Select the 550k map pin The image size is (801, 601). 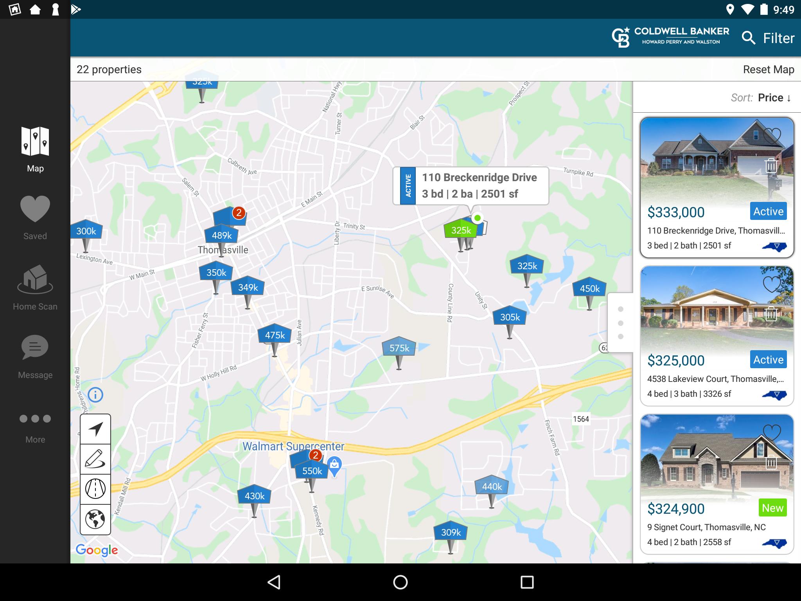tap(312, 471)
